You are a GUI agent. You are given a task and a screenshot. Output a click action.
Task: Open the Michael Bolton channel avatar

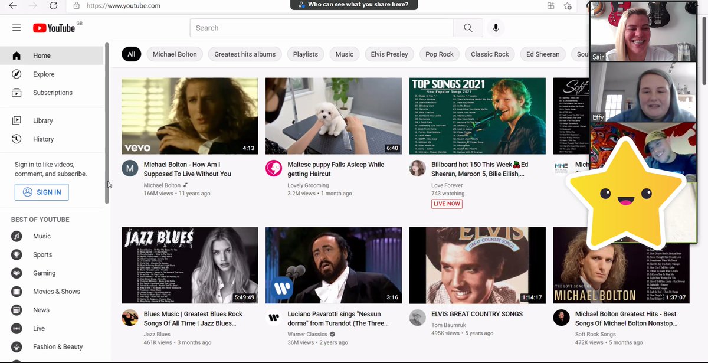click(x=130, y=168)
